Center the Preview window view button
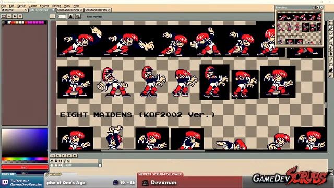Screen dimensions: 334x188 tap(314, 7)
